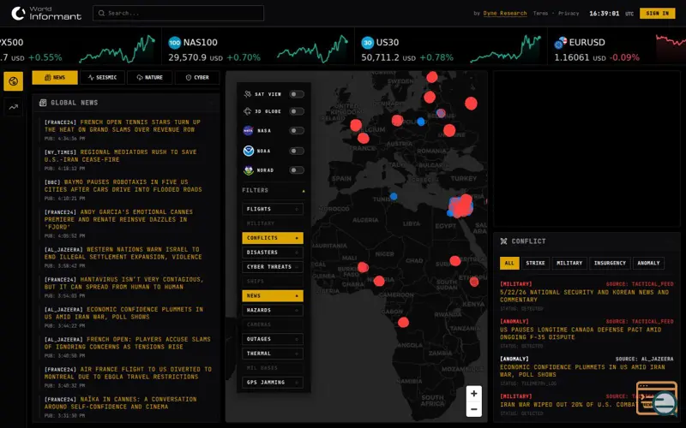Click the Conflict panel crossed-swords icon
Screen dimensions: 686x428
pyautogui.click(x=503, y=241)
